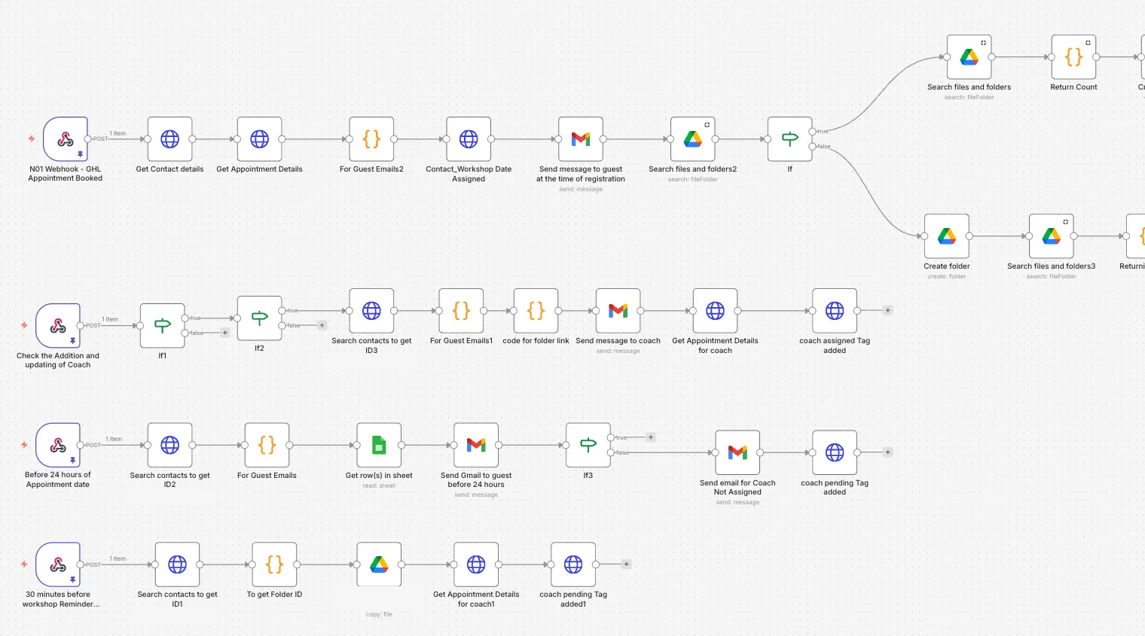Click the 'copy: file' subtitle text

point(379,614)
